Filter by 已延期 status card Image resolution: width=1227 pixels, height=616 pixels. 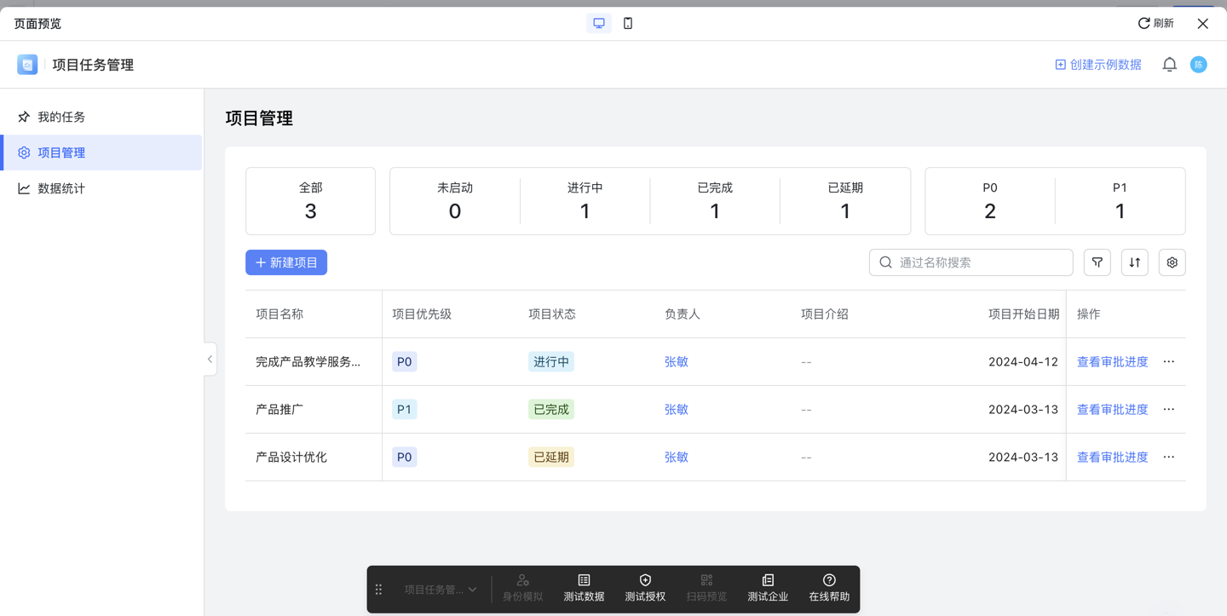tap(845, 201)
